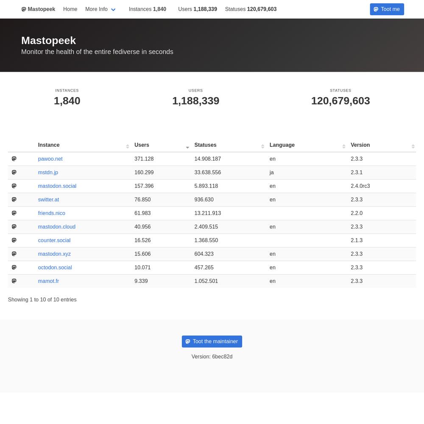This screenshot has width=424, height=424.
Task: Click the Mastodon icon beside mastodon.xyz
Action: point(14,254)
